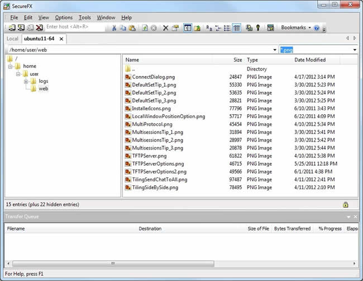This screenshot has height=281, width=363.
Task: Open the File menu
Action: (14, 18)
